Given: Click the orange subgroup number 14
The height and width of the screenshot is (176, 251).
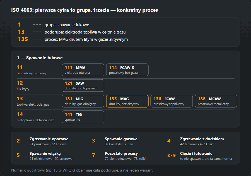Looking at the screenshot, I should (20, 114).
